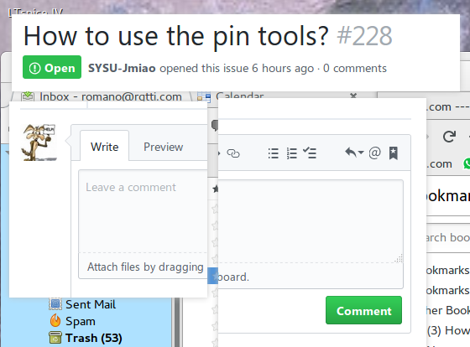Open the saved reply arrow dropdown
Screen dimensions: 470x347
pos(354,153)
